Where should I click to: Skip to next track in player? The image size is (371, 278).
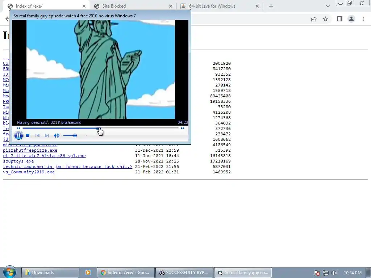(x=47, y=135)
